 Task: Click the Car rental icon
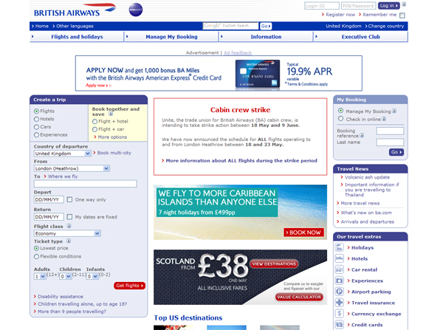pos(340,269)
